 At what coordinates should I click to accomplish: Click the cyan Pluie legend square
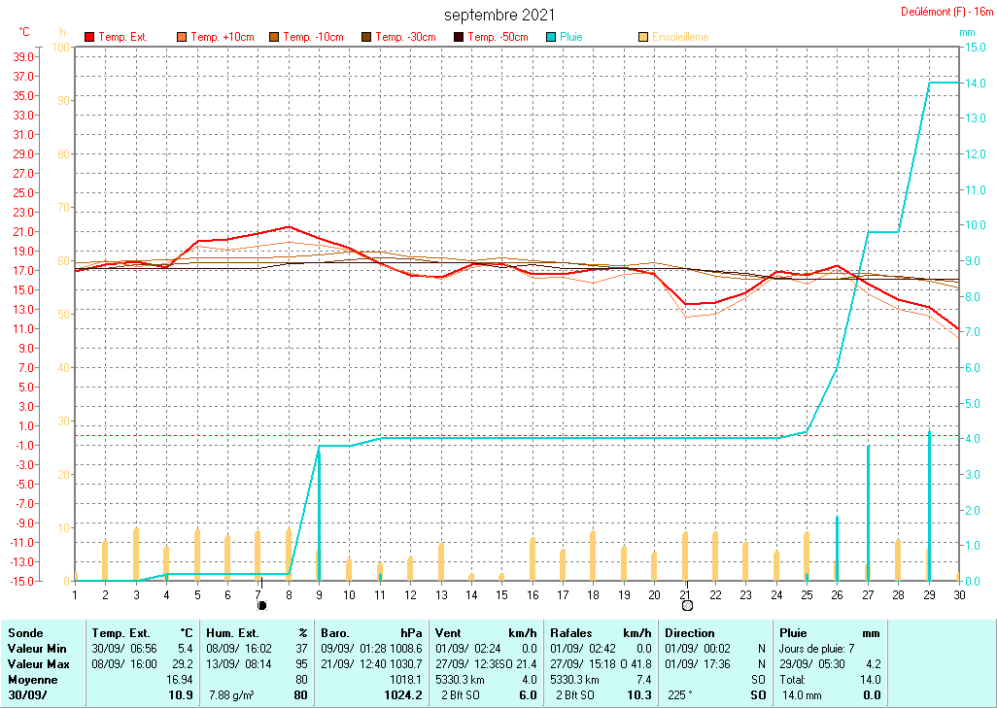tap(551, 37)
